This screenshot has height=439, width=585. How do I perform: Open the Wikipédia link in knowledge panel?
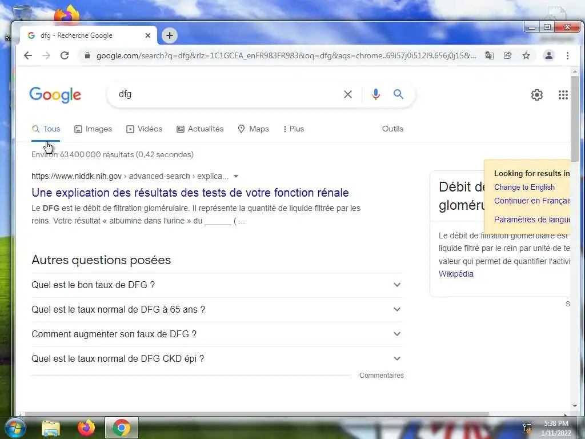tap(456, 274)
